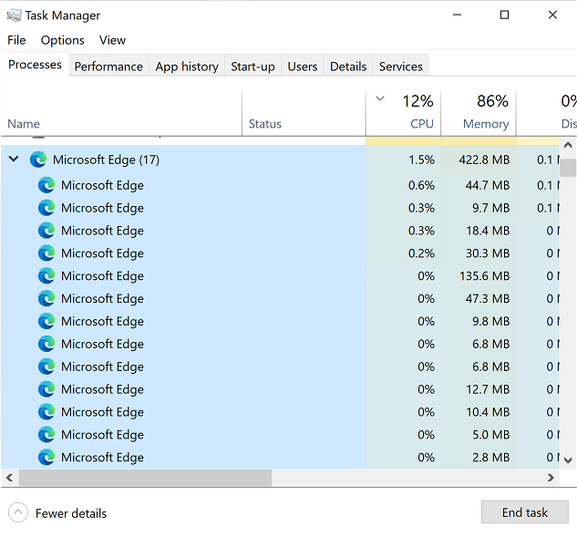This screenshot has height=537, width=577.
Task: Click the End task button
Action: 525,512
